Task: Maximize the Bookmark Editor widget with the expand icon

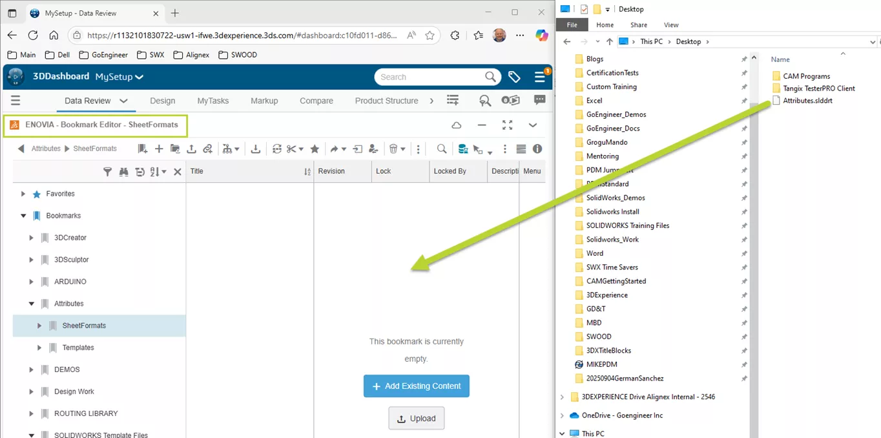Action: coord(507,125)
